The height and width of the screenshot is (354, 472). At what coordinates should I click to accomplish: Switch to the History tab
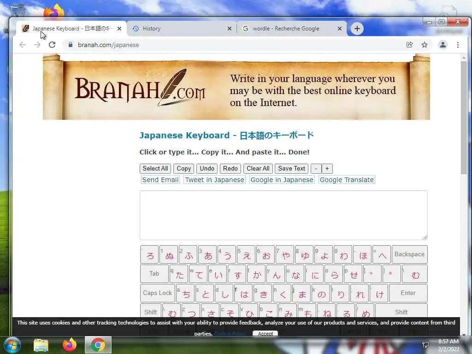[x=181, y=29]
